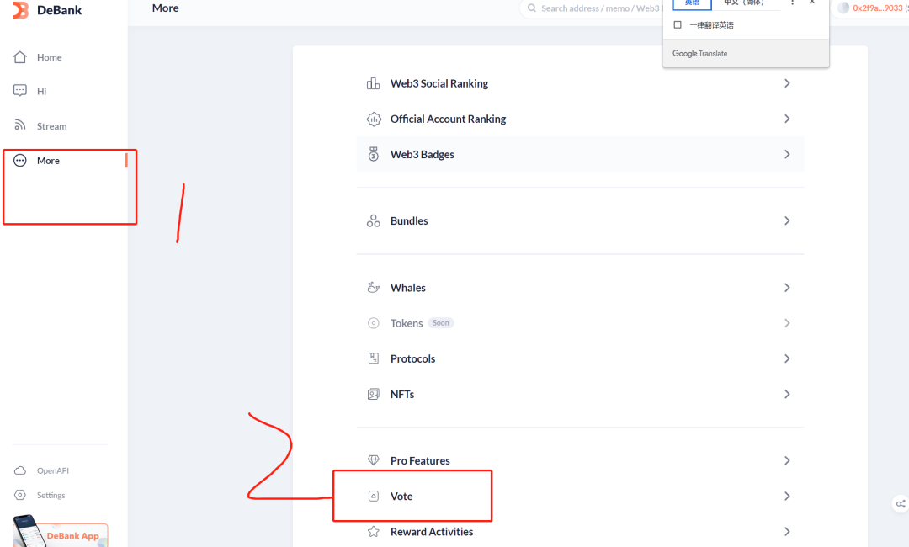
Task: Click the Bundles circles icon
Action: pyautogui.click(x=374, y=221)
